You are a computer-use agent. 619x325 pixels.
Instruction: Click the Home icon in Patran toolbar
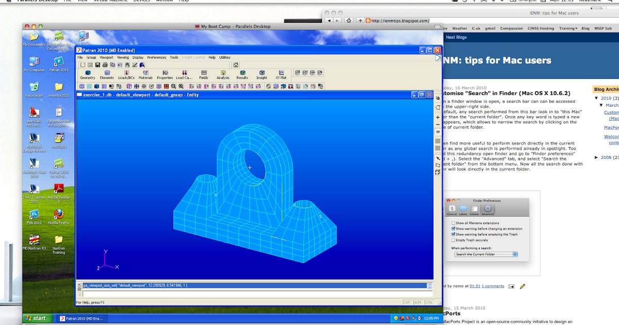tap(236, 65)
